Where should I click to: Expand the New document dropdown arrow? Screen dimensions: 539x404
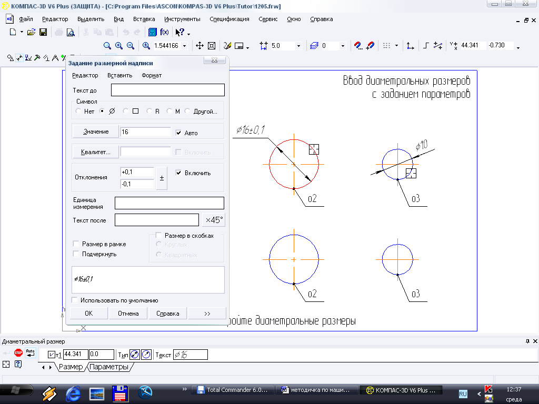tap(22, 32)
